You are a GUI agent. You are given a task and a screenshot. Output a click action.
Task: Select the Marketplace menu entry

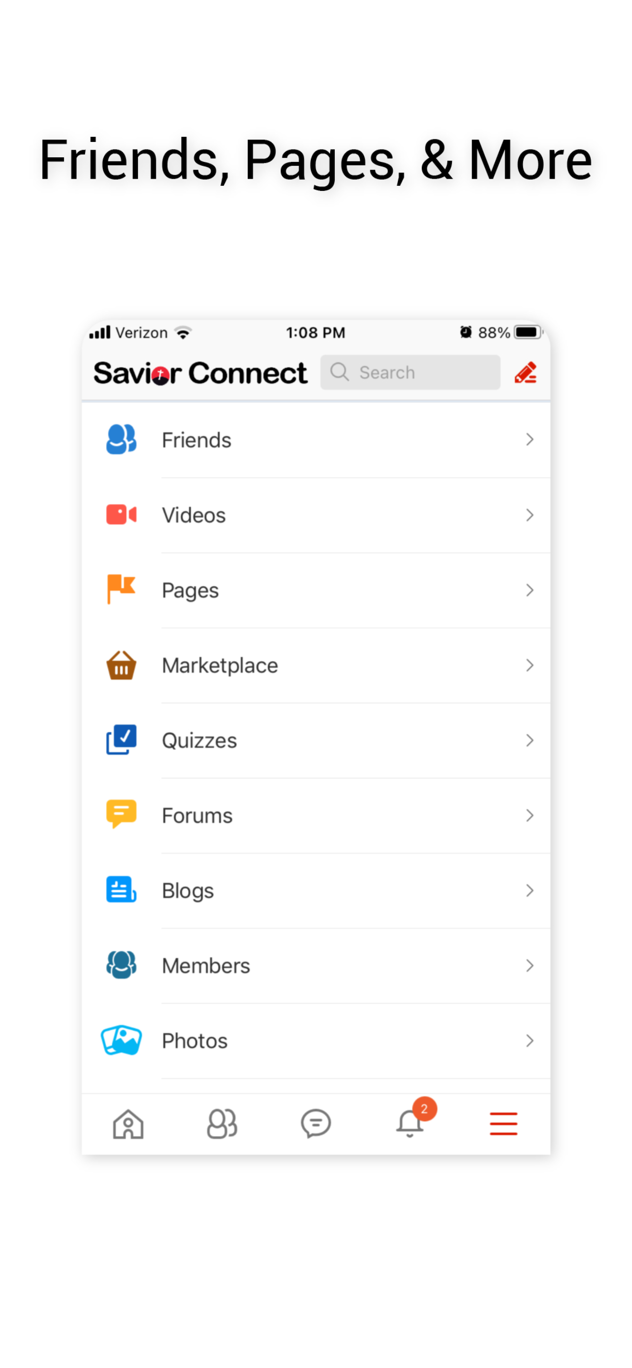point(220,665)
